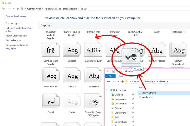Click Appearance and Personalization in breadcrumb

(x=61, y=9)
